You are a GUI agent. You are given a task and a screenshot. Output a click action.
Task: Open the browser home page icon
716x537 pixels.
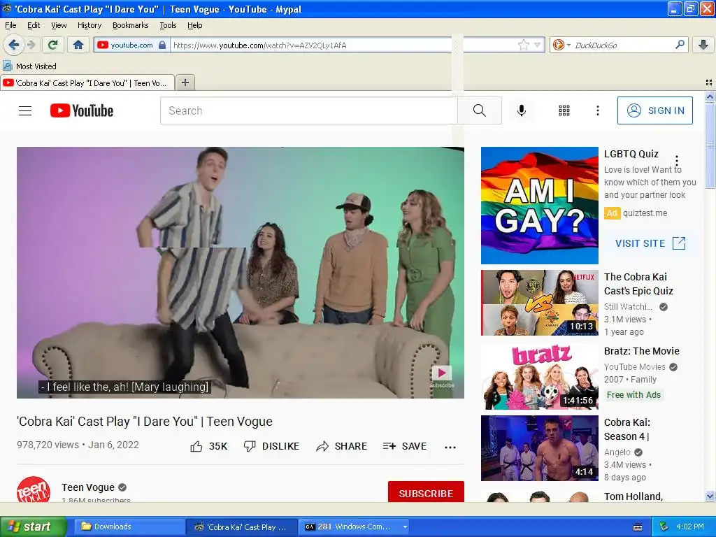click(78, 45)
